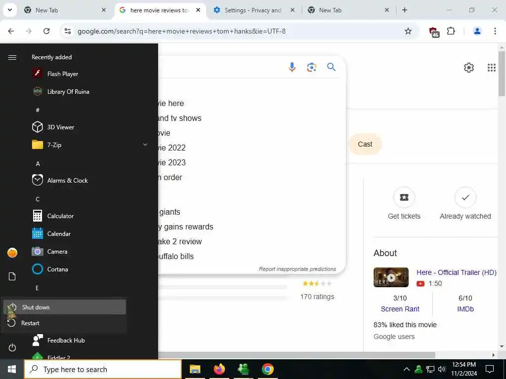Open tab search dropdown
This screenshot has width=506, height=379.
pyautogui.click(x=10, y=10)
